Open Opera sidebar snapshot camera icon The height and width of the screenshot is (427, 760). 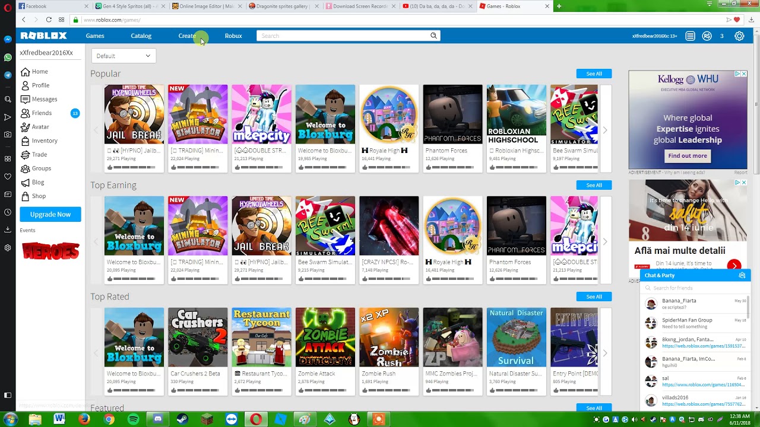point(8,135)
